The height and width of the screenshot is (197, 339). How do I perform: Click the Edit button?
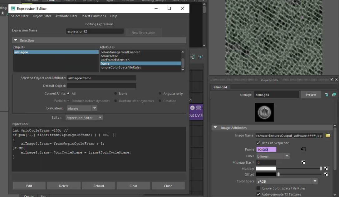point(29,186)
